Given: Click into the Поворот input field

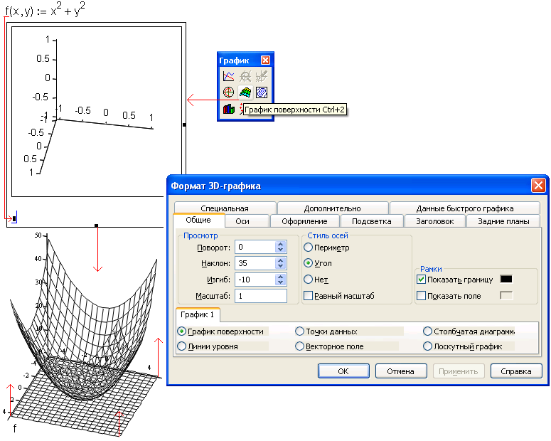Looking at the screenshot, I should [x=255, y=247].
